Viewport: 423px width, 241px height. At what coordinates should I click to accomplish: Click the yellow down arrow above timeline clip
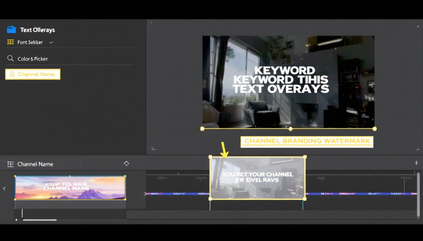[x=225, y=150]
